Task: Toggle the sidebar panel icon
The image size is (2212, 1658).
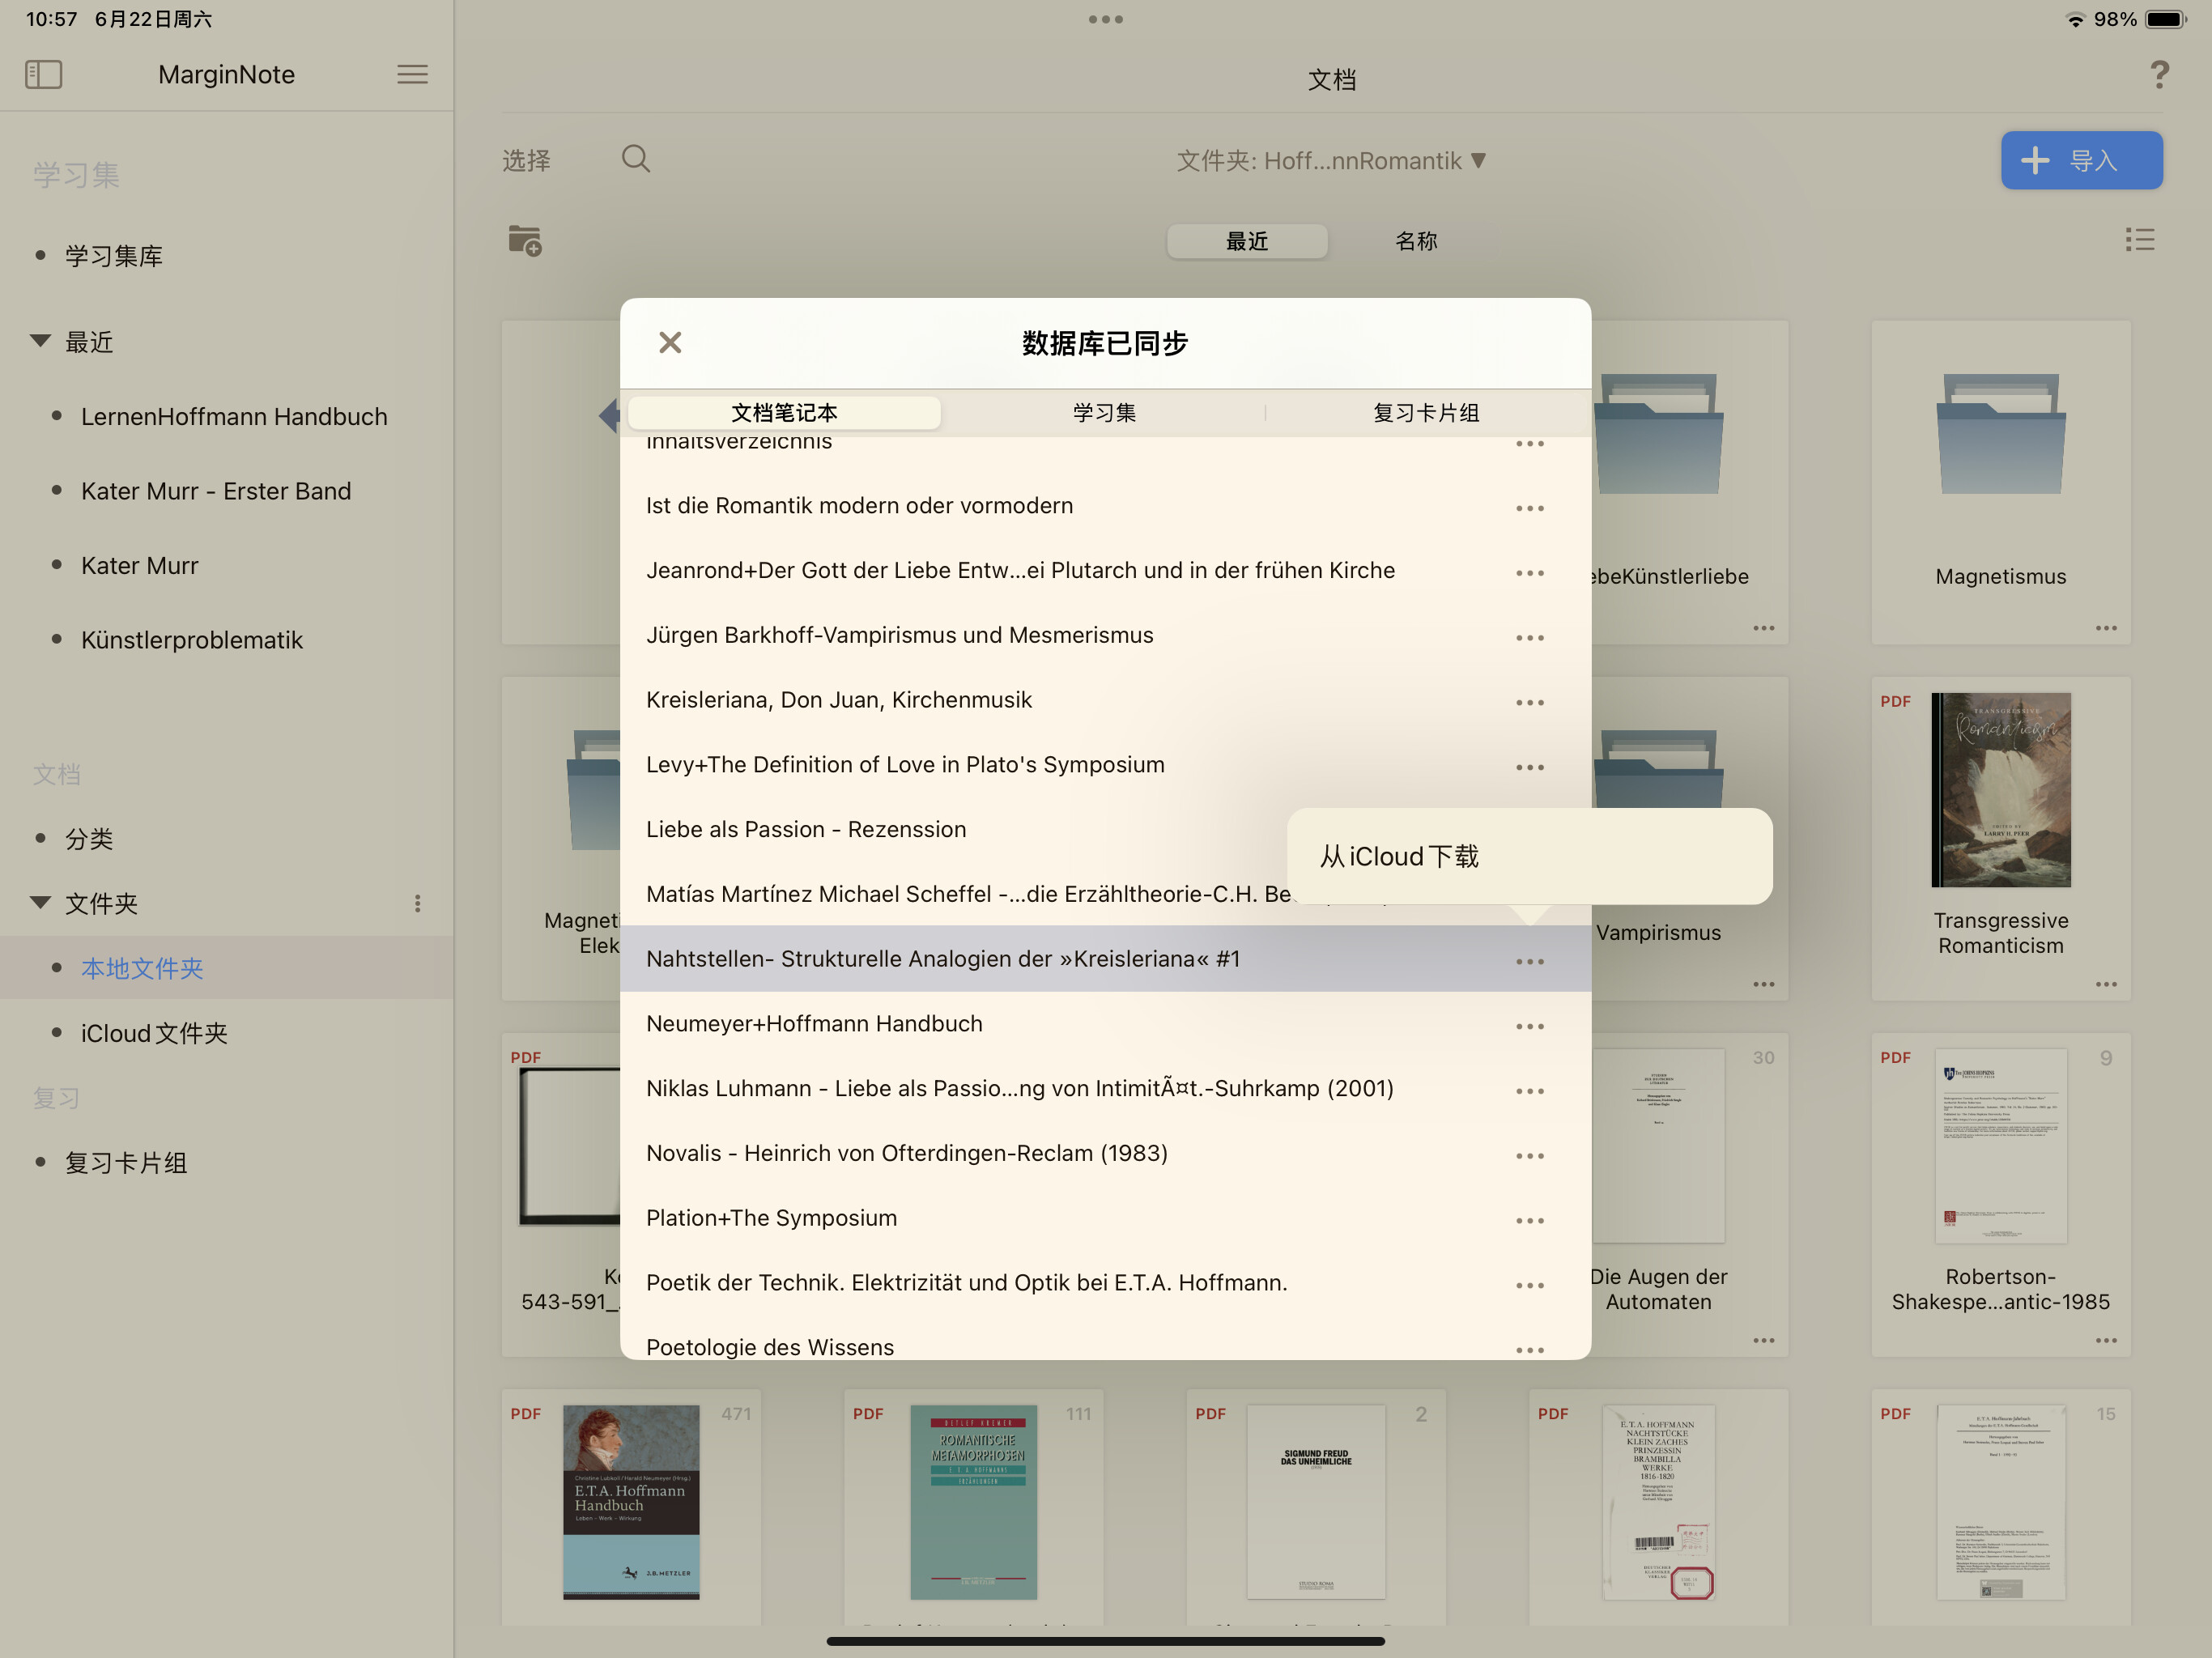Action: [43, 74]
